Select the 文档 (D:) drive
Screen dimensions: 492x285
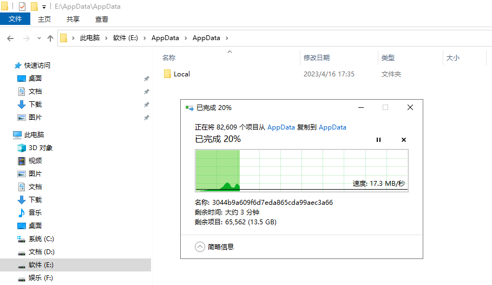[42, 252]
